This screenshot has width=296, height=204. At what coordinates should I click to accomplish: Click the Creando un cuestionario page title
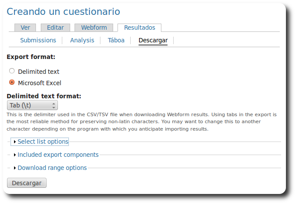63,12
